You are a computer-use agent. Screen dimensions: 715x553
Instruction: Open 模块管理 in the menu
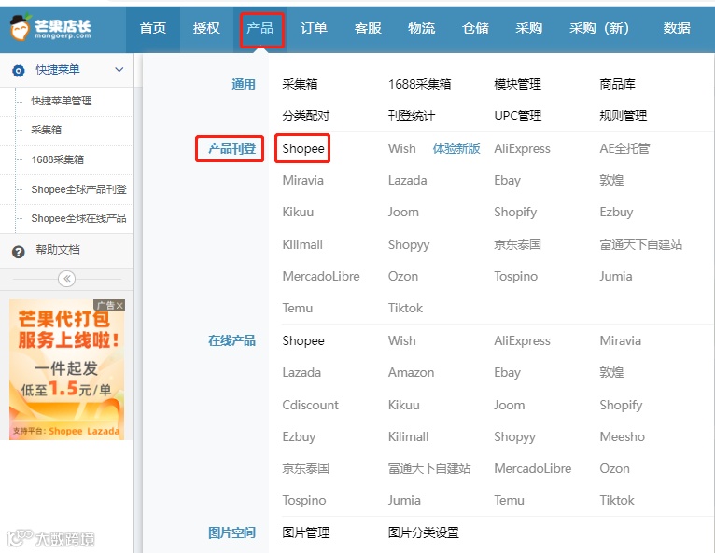pyautogui.click(x=517, y=84)
